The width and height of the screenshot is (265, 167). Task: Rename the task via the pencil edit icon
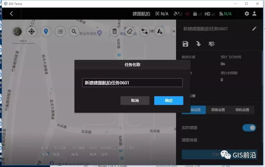pyautogui.click(x=254, y=28)
